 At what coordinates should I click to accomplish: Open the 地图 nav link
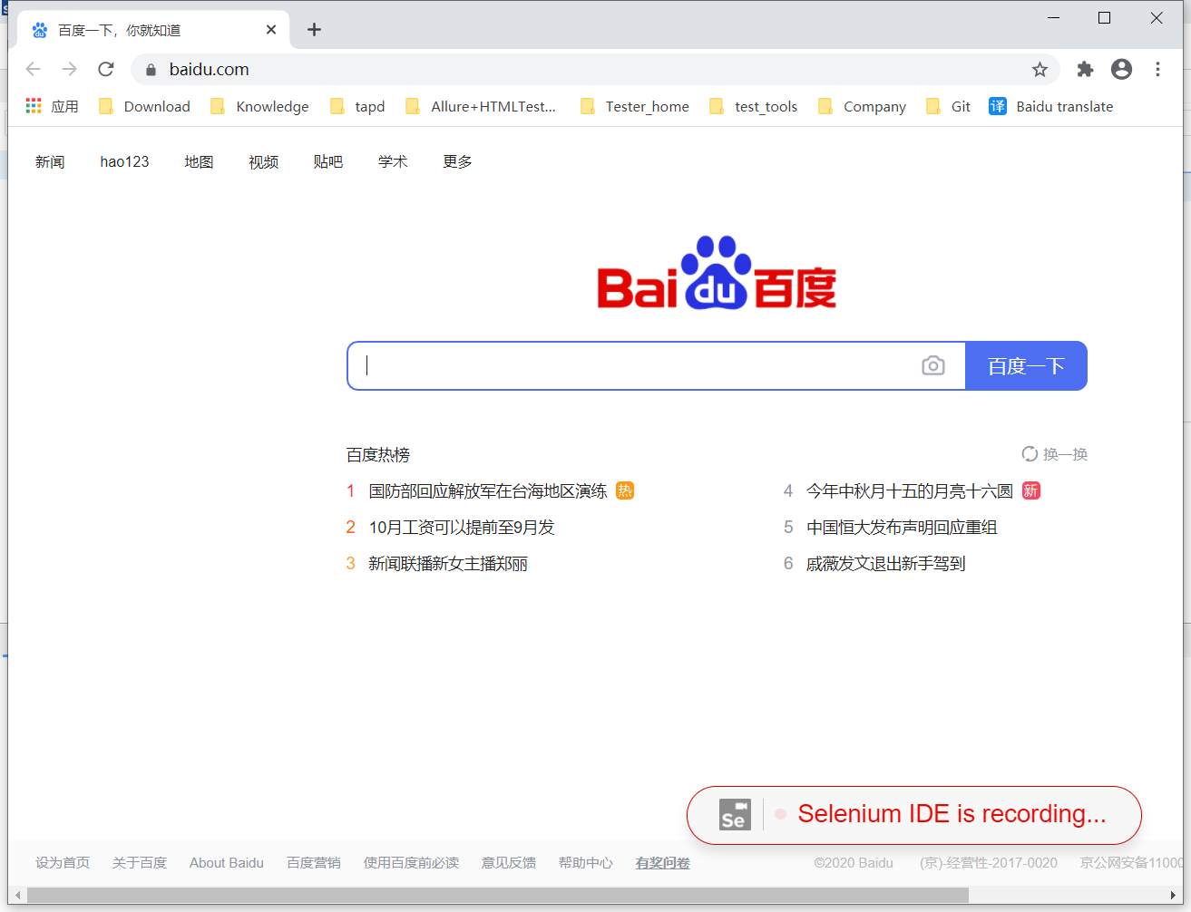coord(199,161)
